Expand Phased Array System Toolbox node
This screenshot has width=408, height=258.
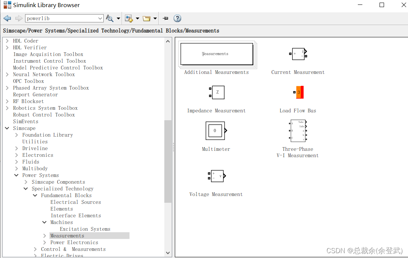7,88
